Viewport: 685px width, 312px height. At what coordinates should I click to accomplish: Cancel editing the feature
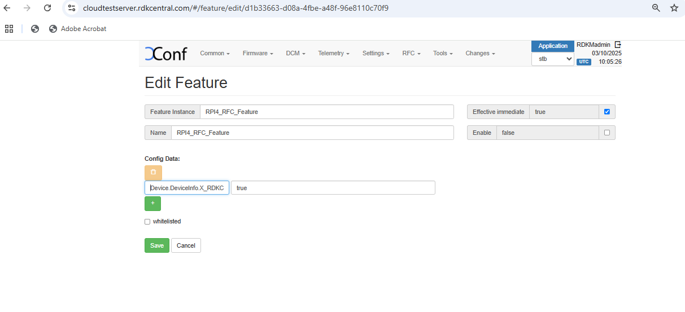point(186,245)
